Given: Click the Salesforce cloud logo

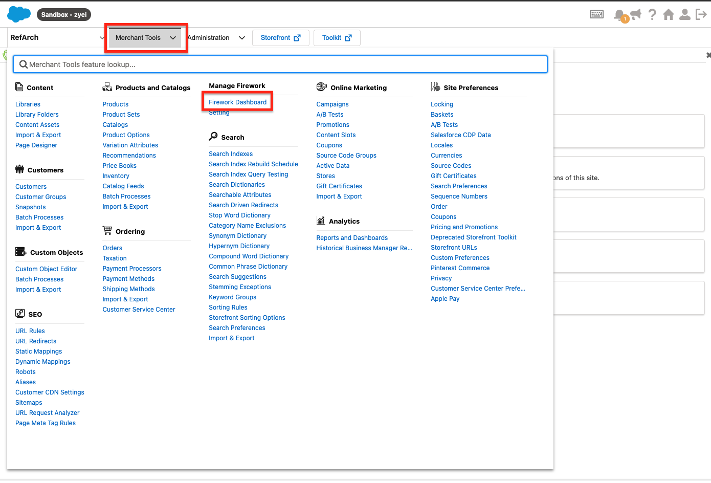Looking at the screenshot, I should (x=19, y=14).
